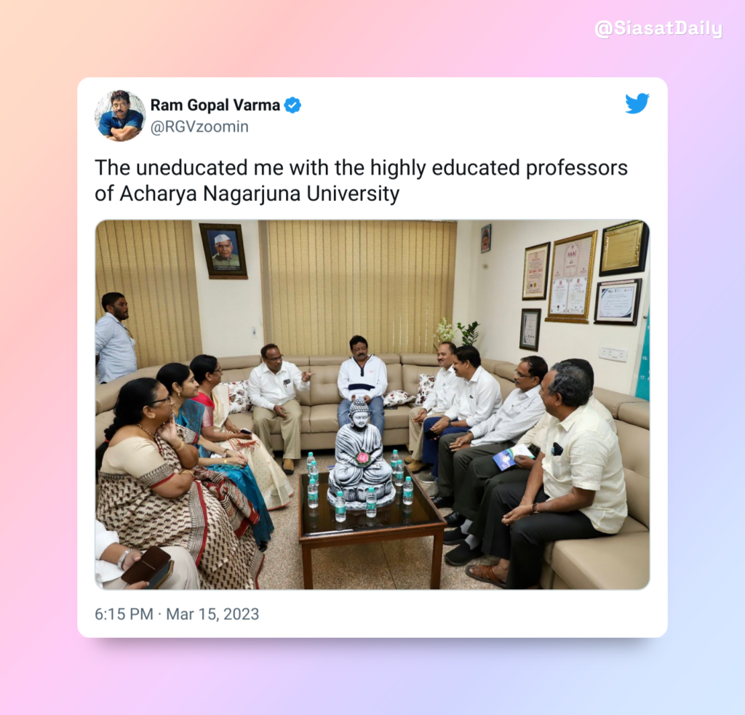This screenshot has height=715, width=745.
Task: Click the grey Buddha statue on the table
Action: (361, 455)
